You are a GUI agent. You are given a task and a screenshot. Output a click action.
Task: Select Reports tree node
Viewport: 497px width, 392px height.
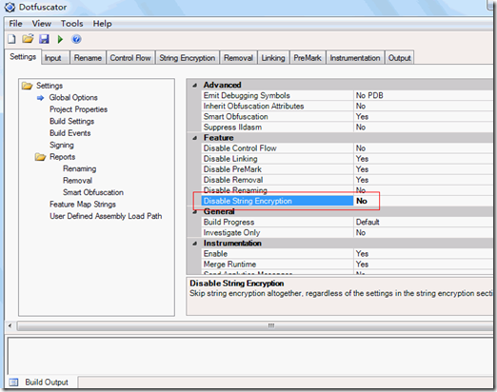coord(62,157)
